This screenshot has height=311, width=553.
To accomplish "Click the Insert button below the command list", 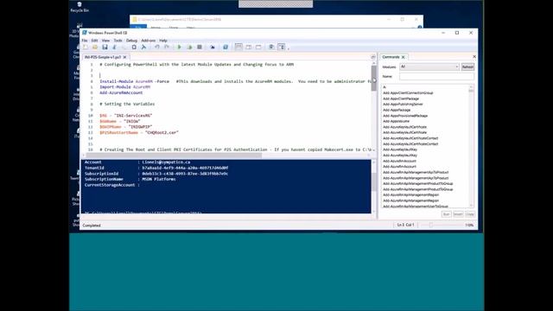I will pyautogui.click(x=458, y=214).
